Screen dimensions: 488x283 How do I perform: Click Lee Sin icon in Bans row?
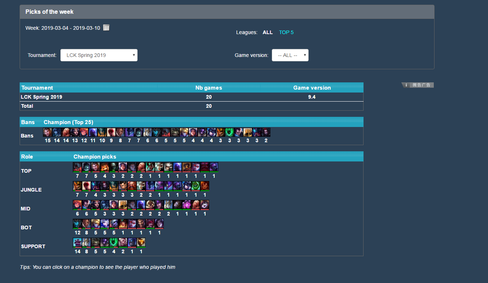(x=111, y=132)
